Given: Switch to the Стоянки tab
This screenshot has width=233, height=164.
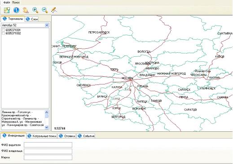Looking at the screenshot, I should pos(67,136).
